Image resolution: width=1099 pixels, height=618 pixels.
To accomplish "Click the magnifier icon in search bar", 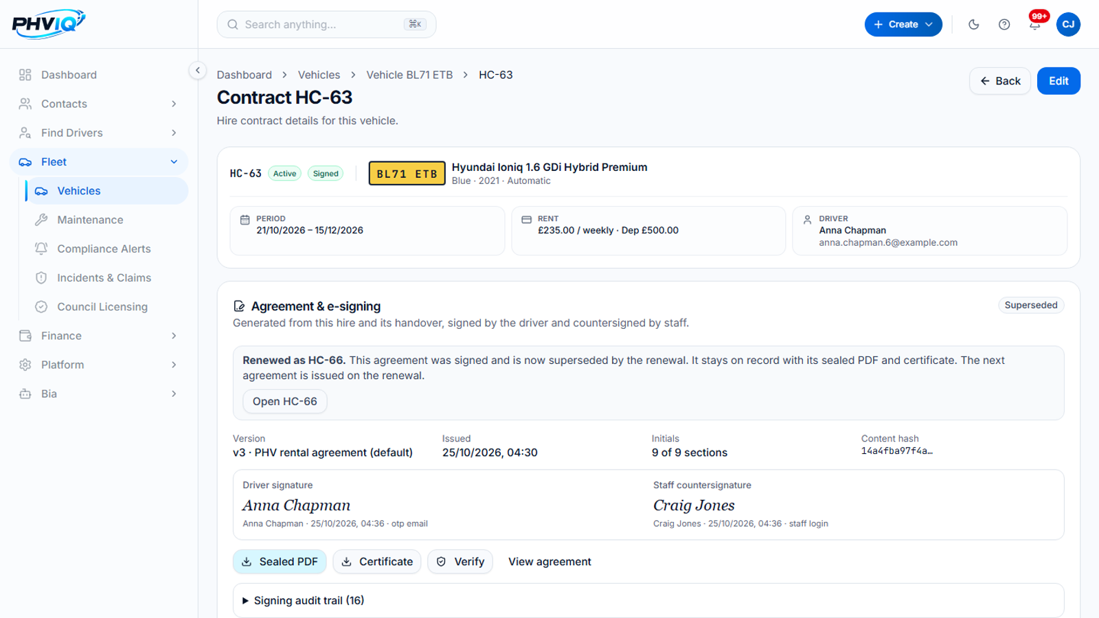I will 233,25.
